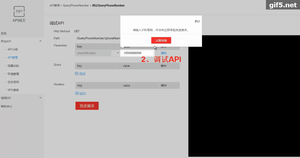The width and height of the screenshot is (300, 158).
Task: Add a Headers entry with 添加
Action: [82, 94]
